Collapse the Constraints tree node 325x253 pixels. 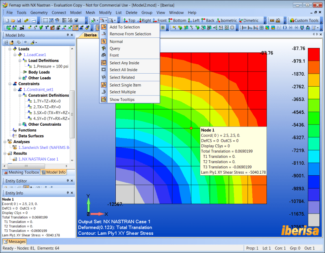tap(10, 84)
